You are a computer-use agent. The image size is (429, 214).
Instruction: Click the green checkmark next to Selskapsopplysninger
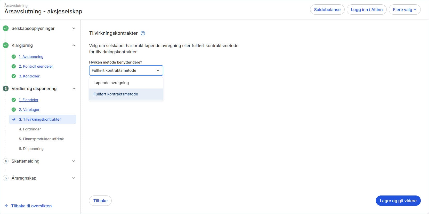point(6,28)
